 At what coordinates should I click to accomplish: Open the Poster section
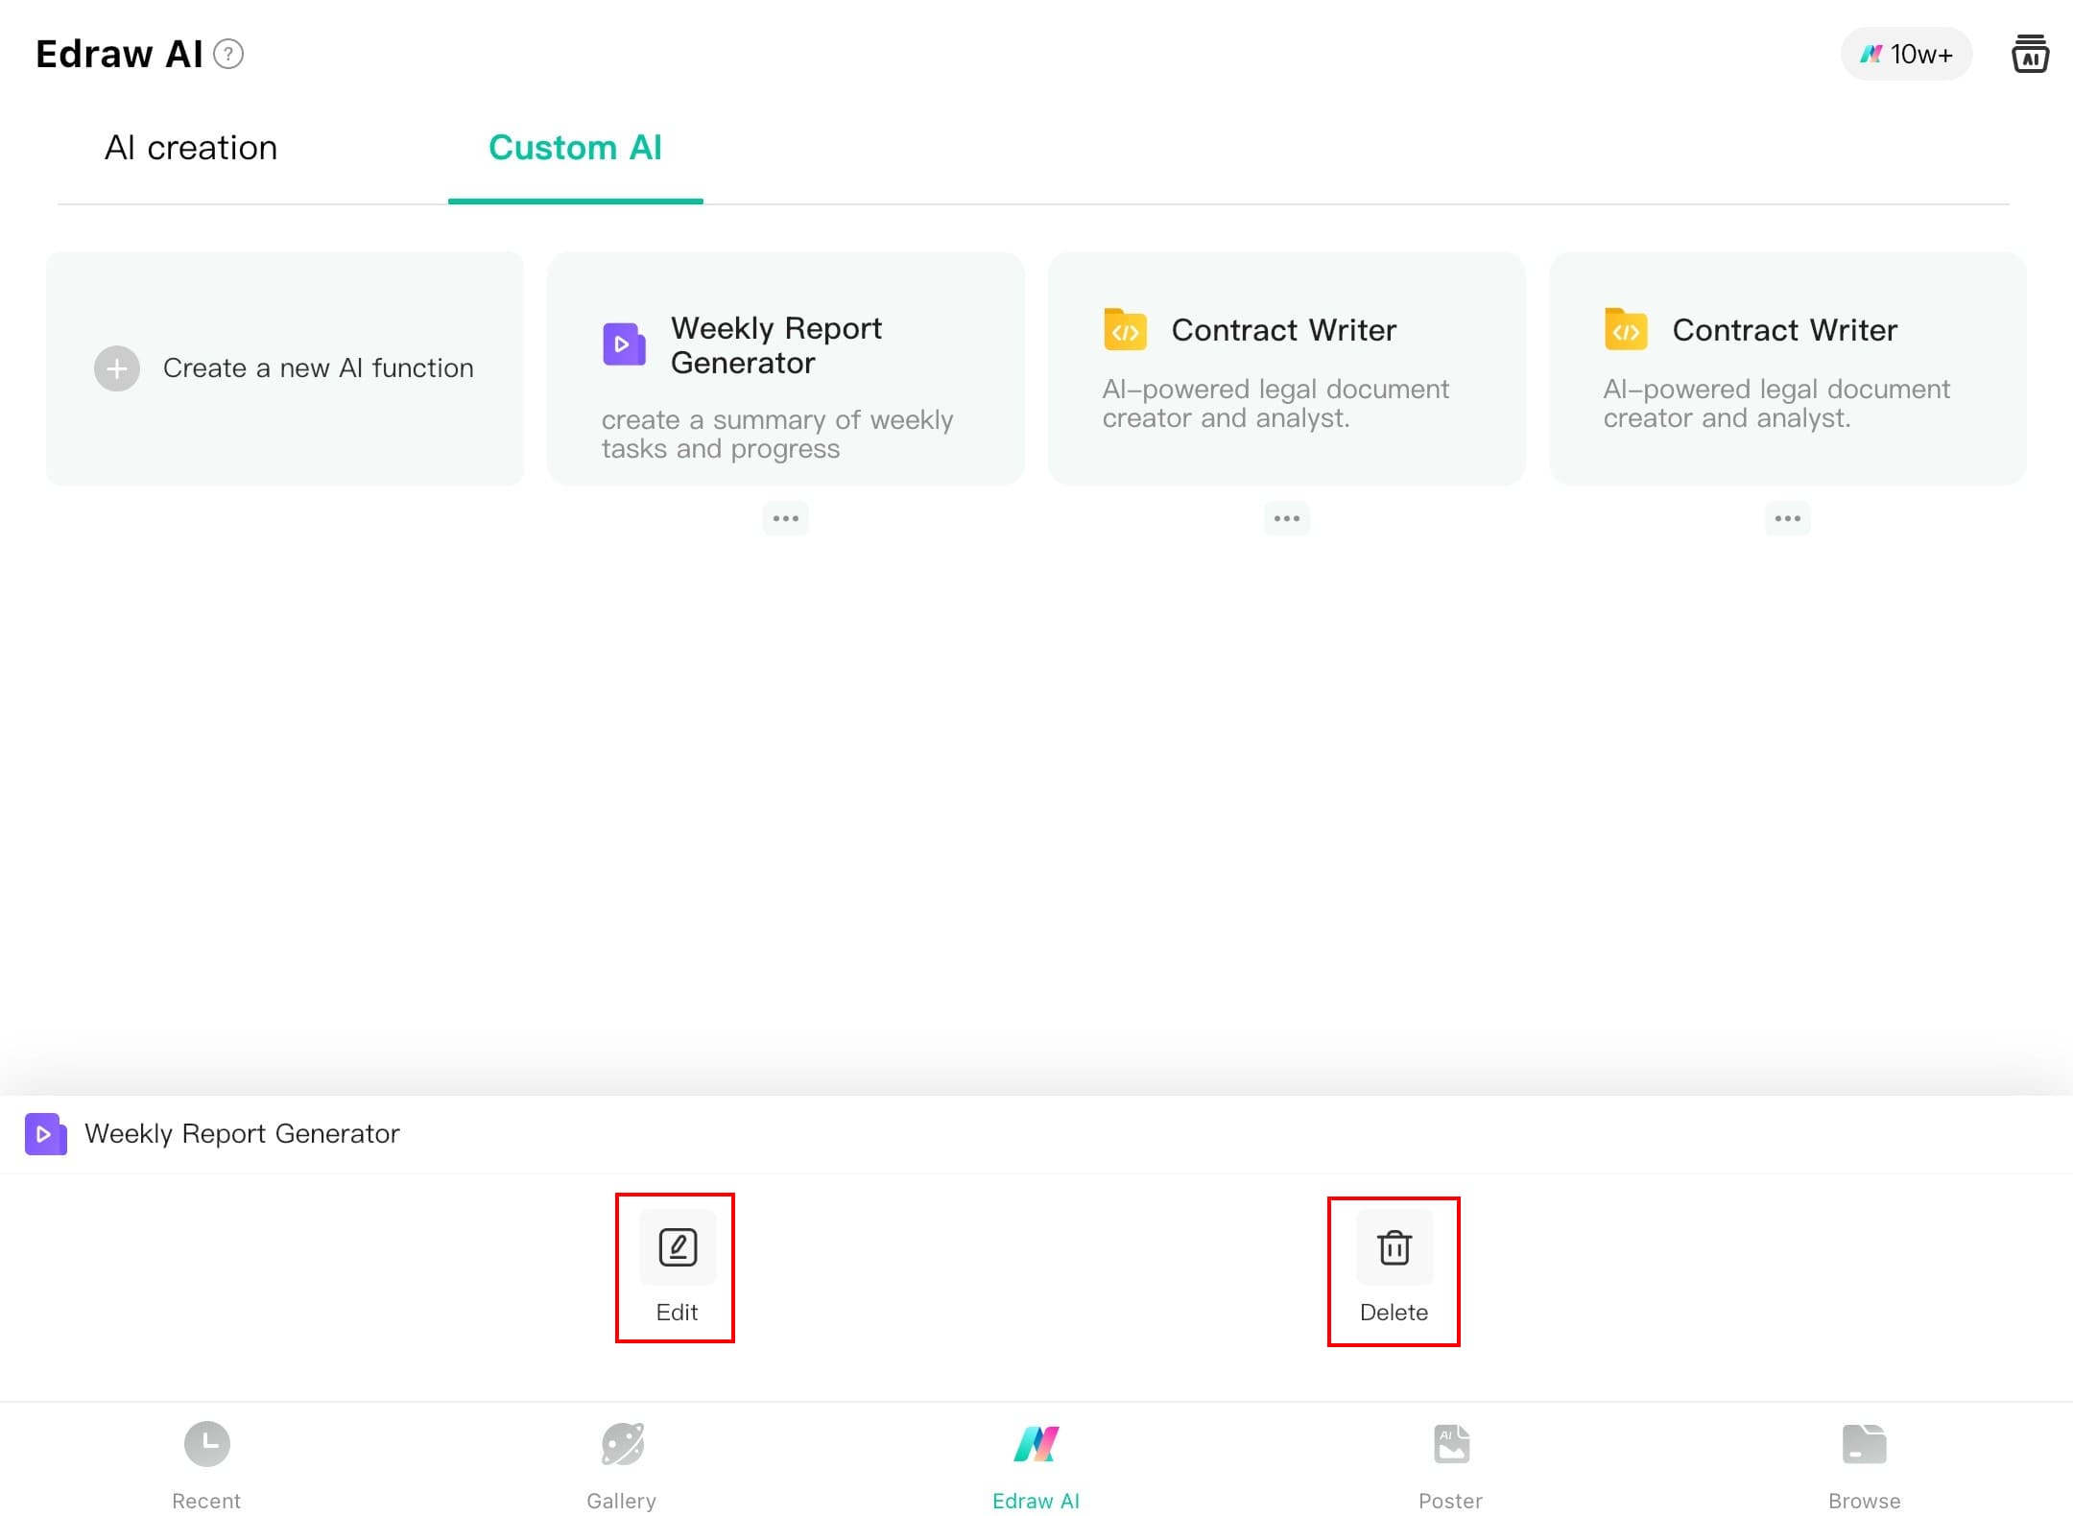[1450, 1460]
